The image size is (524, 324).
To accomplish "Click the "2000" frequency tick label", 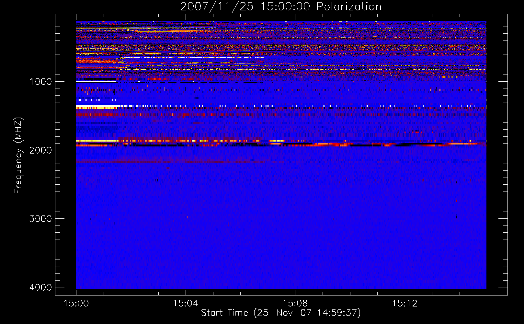I will [40, 150].
